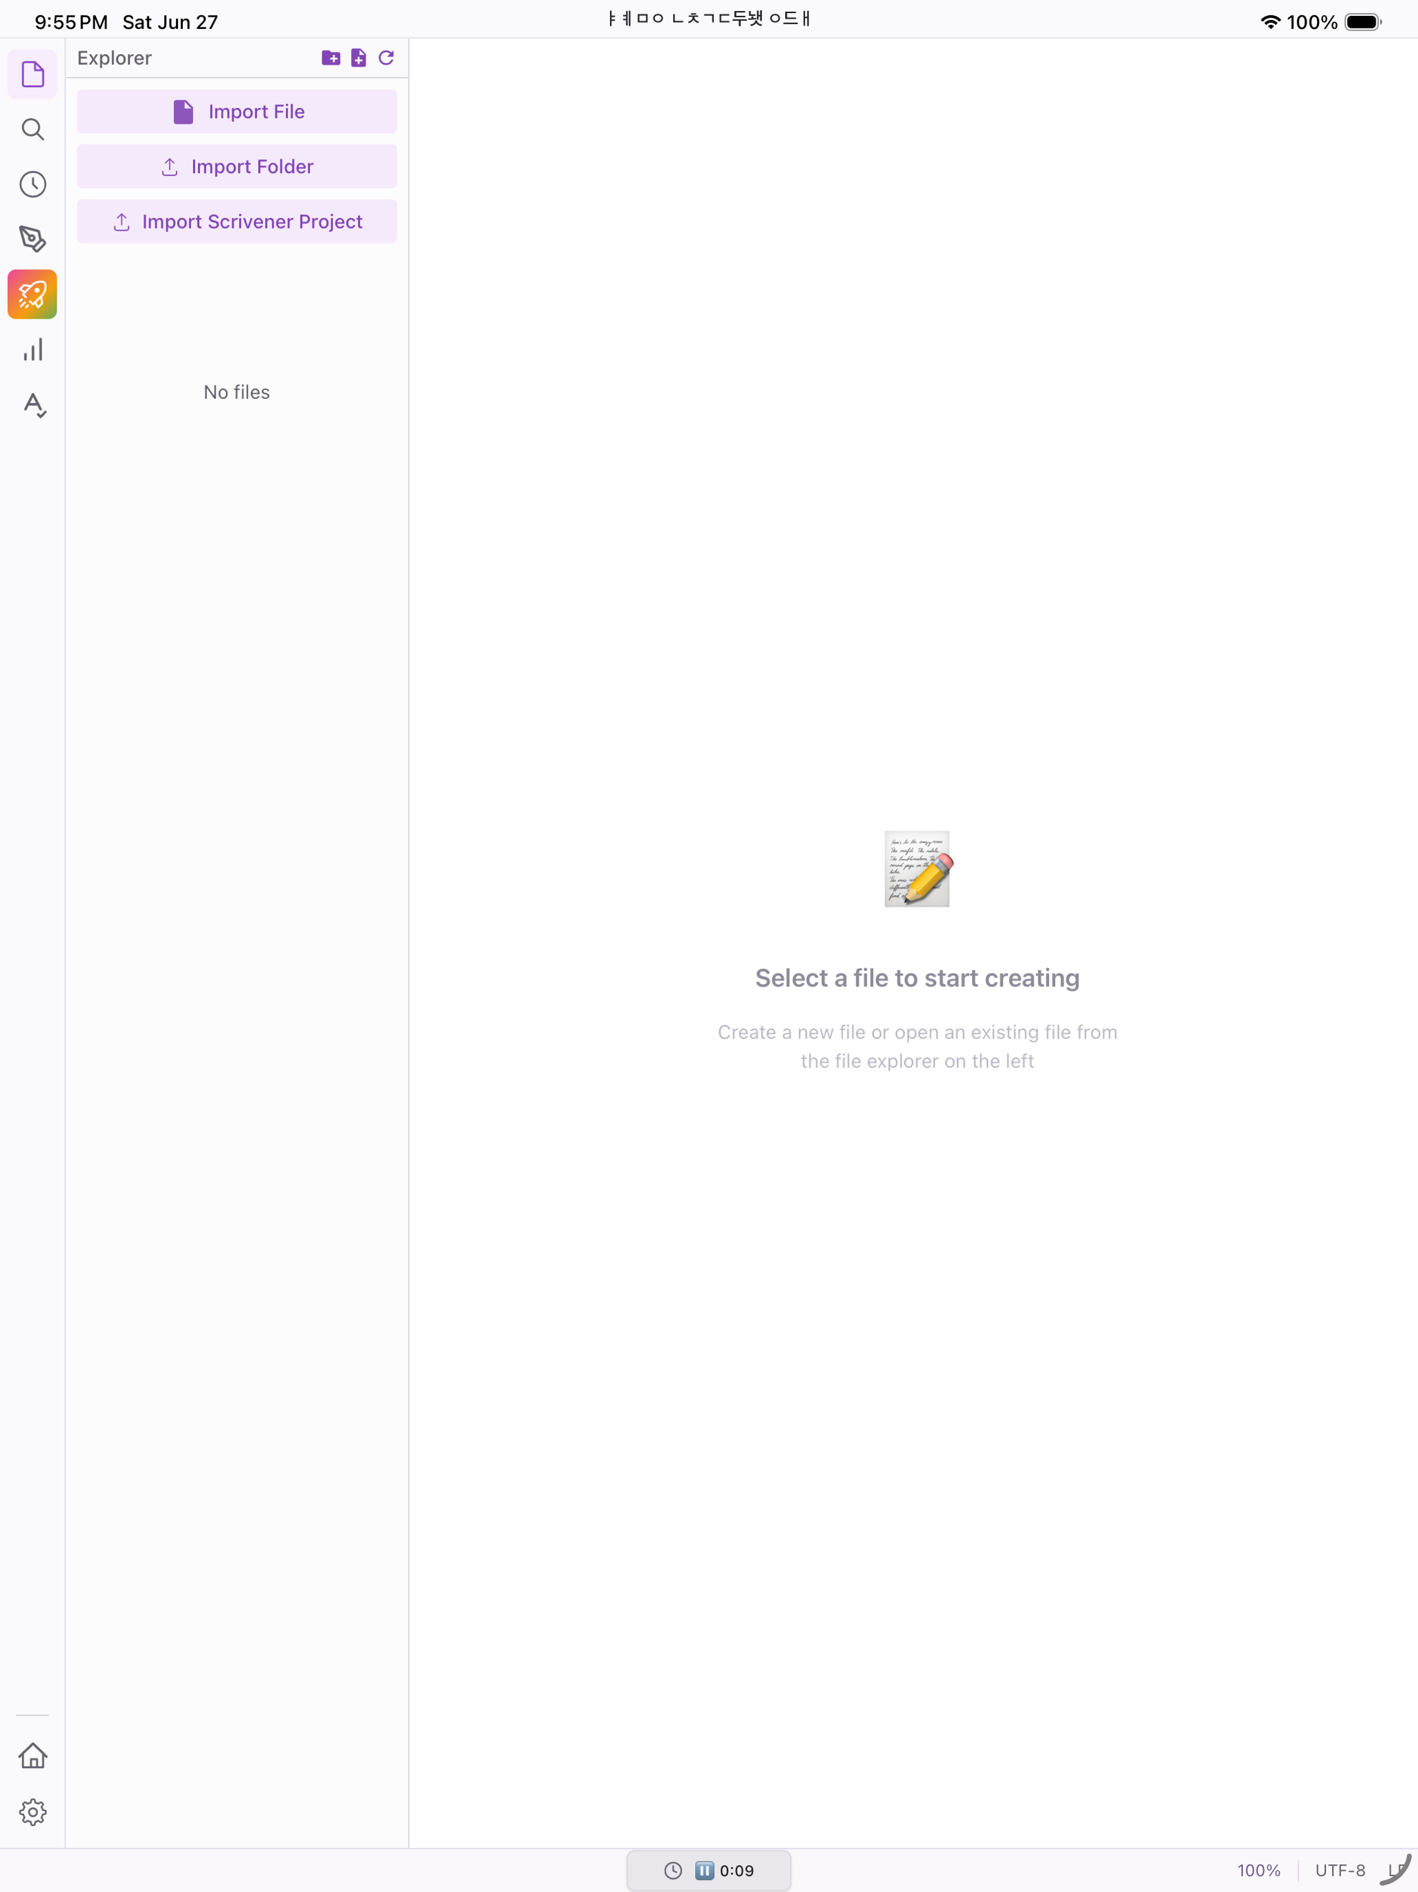Select the pen nib writing tool icon
This screenshot has height=1892, width=1418.
click(x=33, y=239)
